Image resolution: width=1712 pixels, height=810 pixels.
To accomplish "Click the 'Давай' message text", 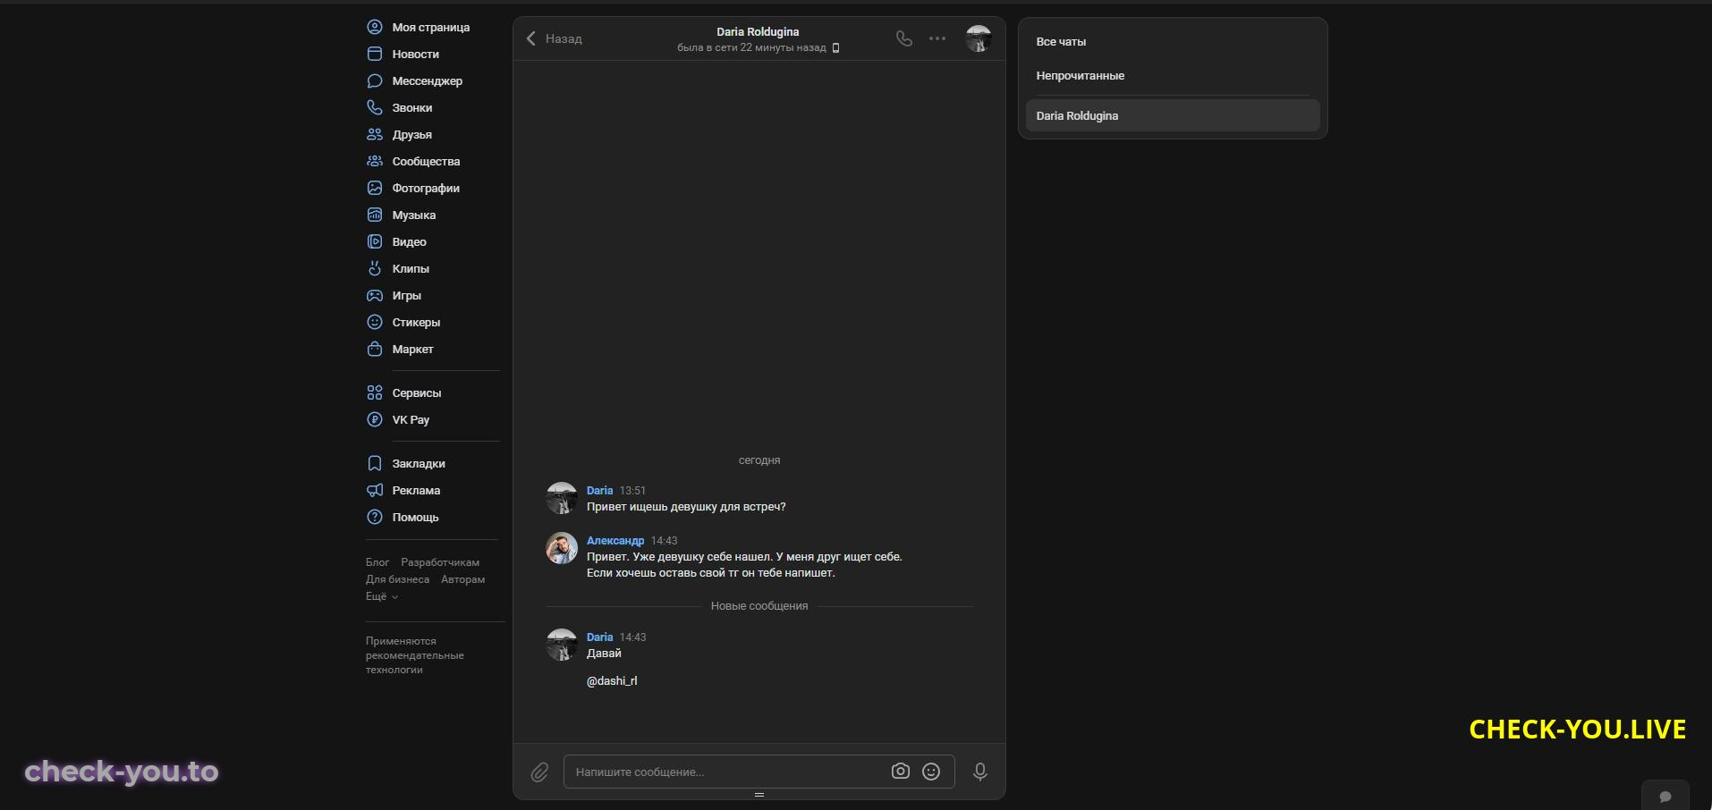I will [x=604, y=654].
